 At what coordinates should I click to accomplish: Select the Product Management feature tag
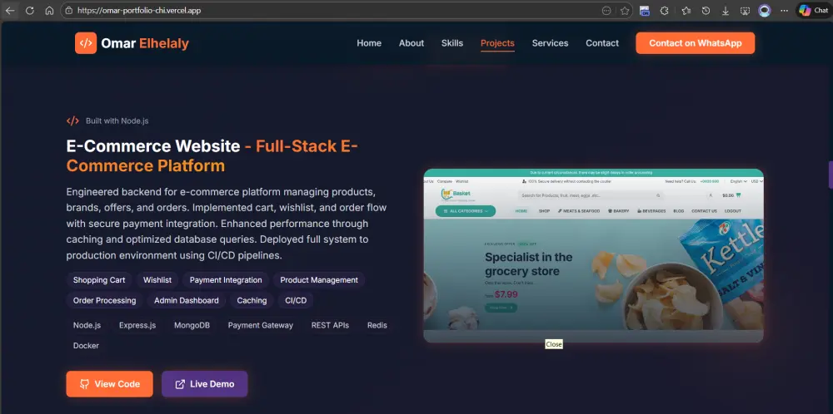pyautogui.click(x=319, y=280)
